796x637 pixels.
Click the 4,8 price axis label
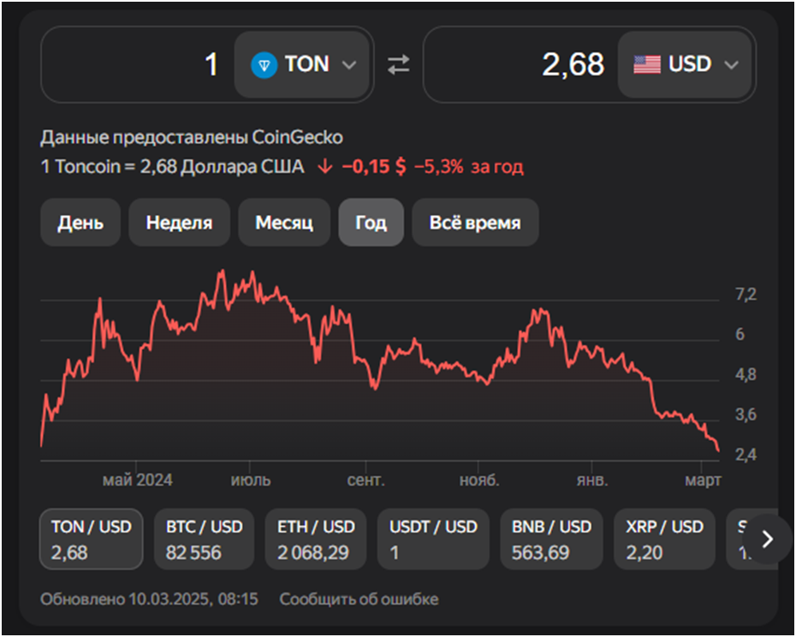pyautogui.click(x=746, y=375)
